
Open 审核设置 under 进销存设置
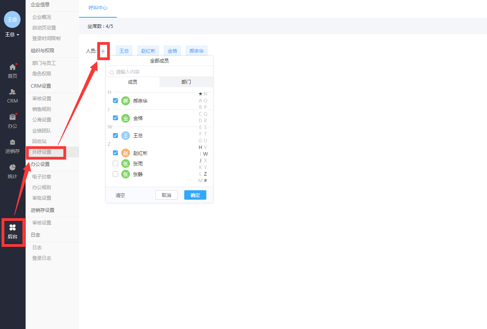(42, 223)
